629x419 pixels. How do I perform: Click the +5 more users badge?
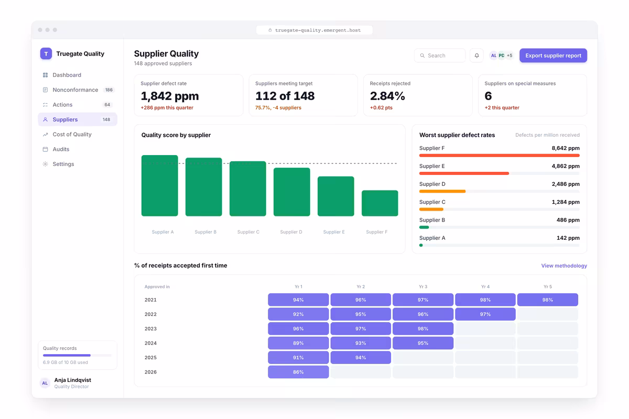coord(509,56)
